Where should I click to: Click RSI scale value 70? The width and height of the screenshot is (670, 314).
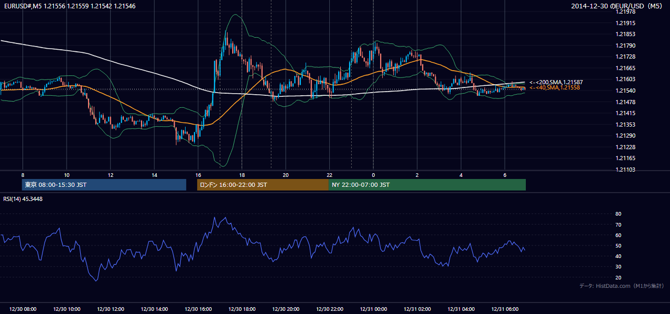tap(618, 225)
